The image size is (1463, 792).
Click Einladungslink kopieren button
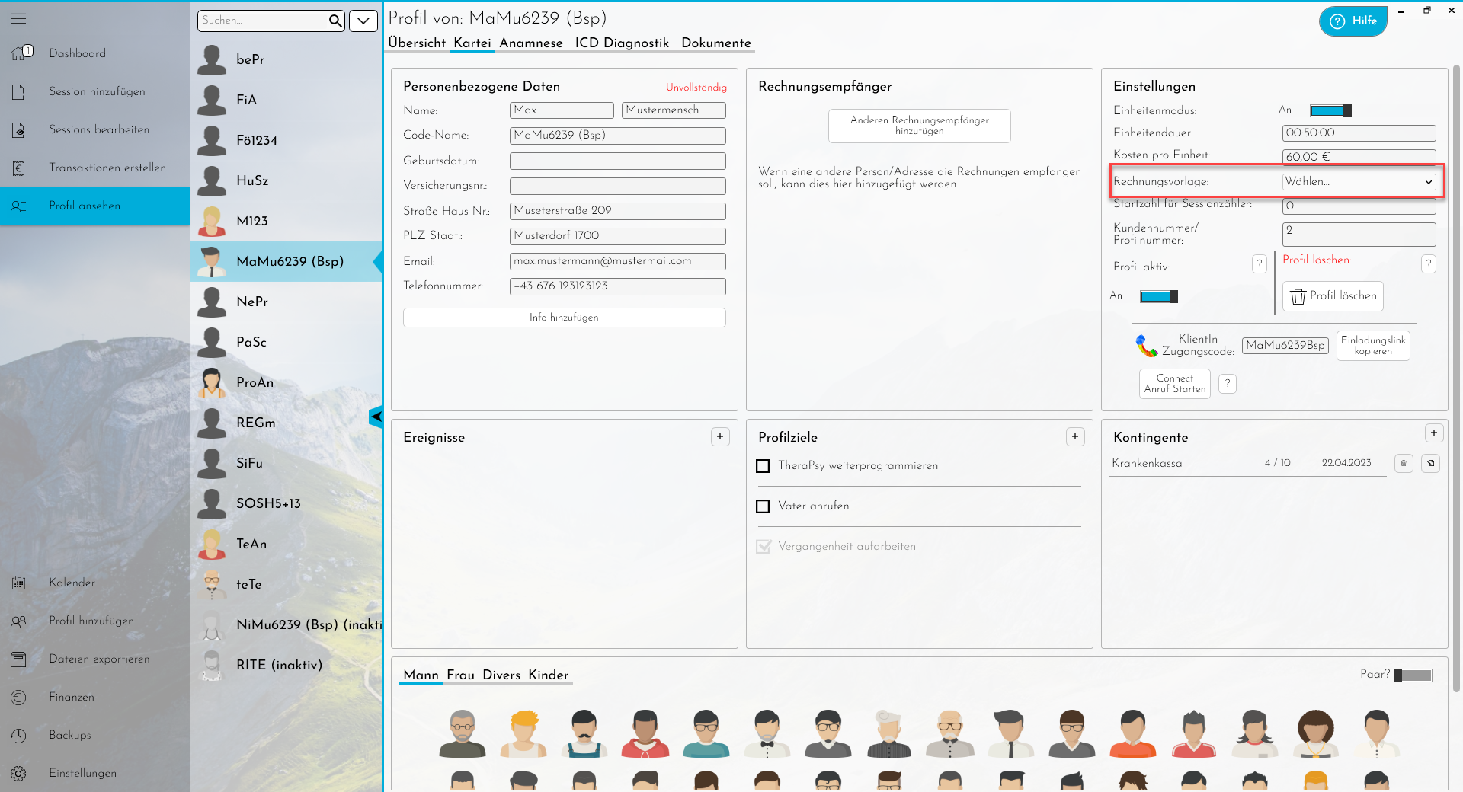click(x=1373, y=345)
